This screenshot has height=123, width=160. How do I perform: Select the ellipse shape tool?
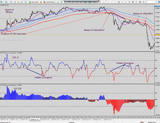140,2
